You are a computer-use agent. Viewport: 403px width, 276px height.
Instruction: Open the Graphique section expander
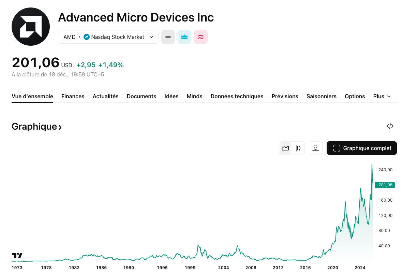pyautogui.click(x=36, y=126)
